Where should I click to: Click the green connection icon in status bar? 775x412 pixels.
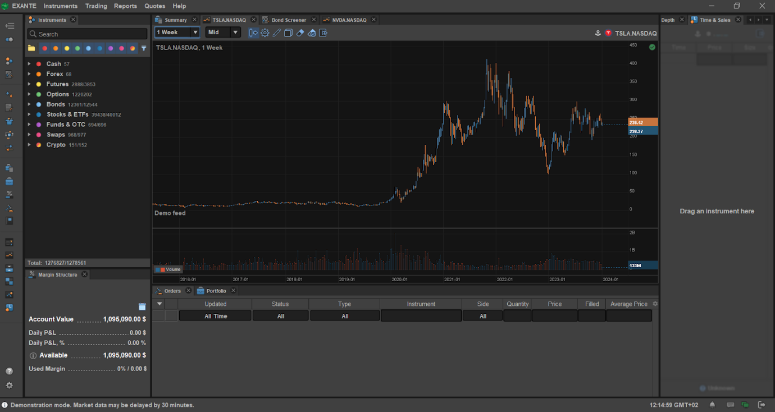745,405
